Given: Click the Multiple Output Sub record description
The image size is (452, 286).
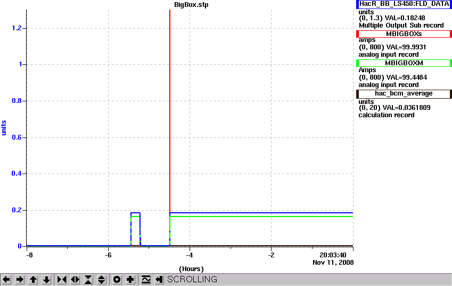Looking at the screenshot, I should pyautogui.click(x=401, y=25).
